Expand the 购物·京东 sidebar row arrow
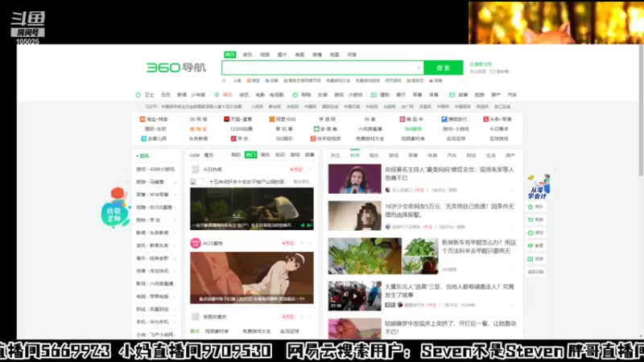The width and height of the screenshot is (644, 362). [x=175, y=220]
